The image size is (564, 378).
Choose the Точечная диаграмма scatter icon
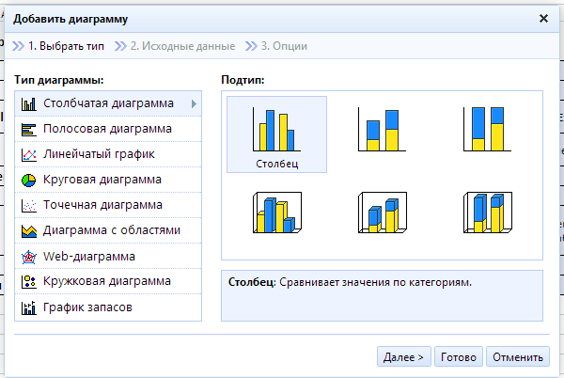tap(28, 205)
